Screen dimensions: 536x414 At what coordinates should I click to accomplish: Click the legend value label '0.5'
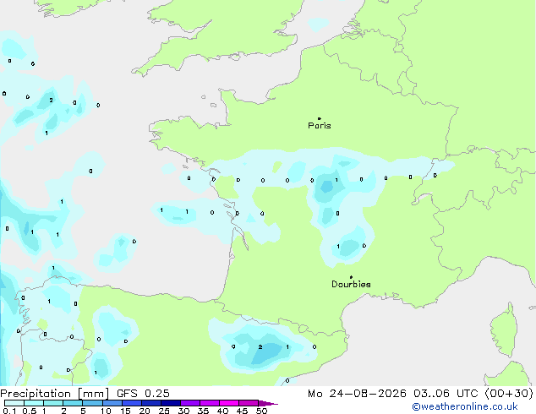[x=30, y=411]
